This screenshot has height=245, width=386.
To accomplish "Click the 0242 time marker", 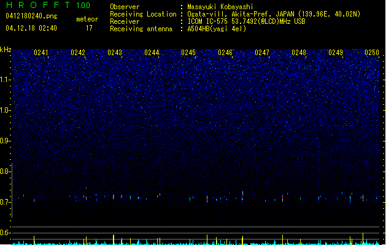I will point(78,53).
